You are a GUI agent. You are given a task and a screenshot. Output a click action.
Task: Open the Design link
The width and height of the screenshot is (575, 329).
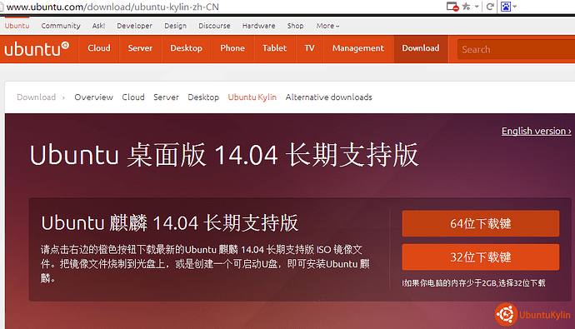(x=175, y=26)
